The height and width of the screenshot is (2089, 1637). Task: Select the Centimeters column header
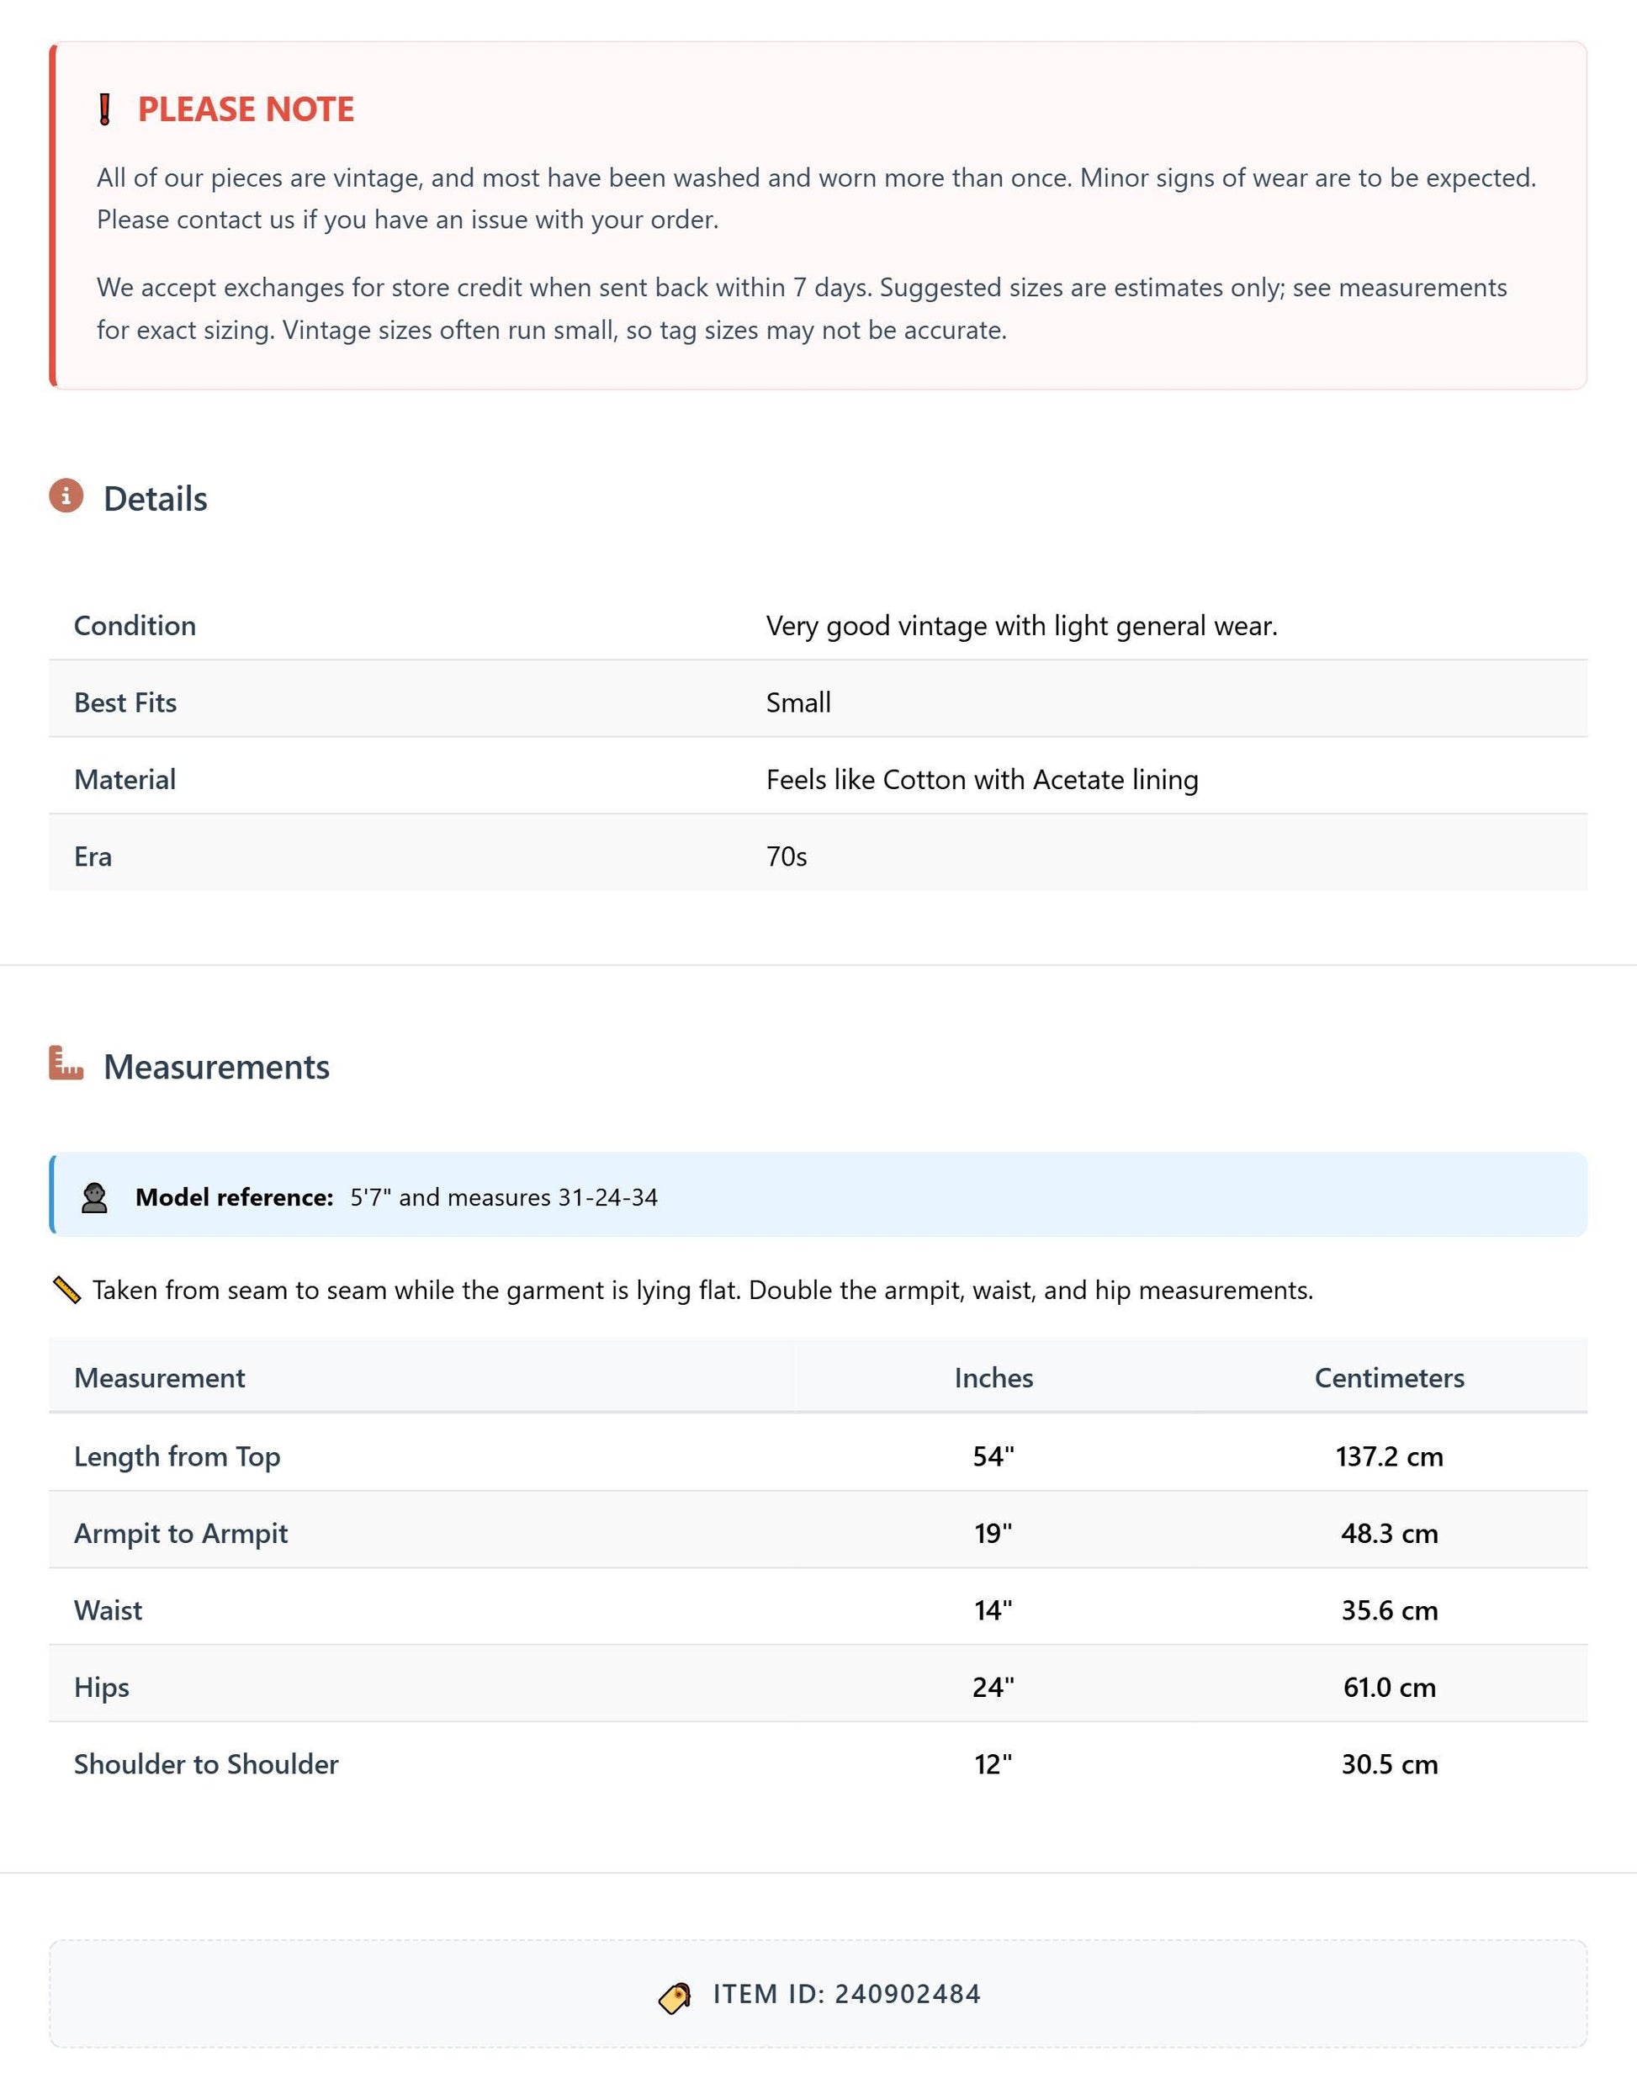[1389, 1377]
